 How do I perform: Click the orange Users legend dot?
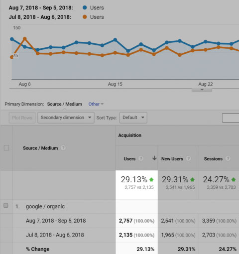(85, 17)
